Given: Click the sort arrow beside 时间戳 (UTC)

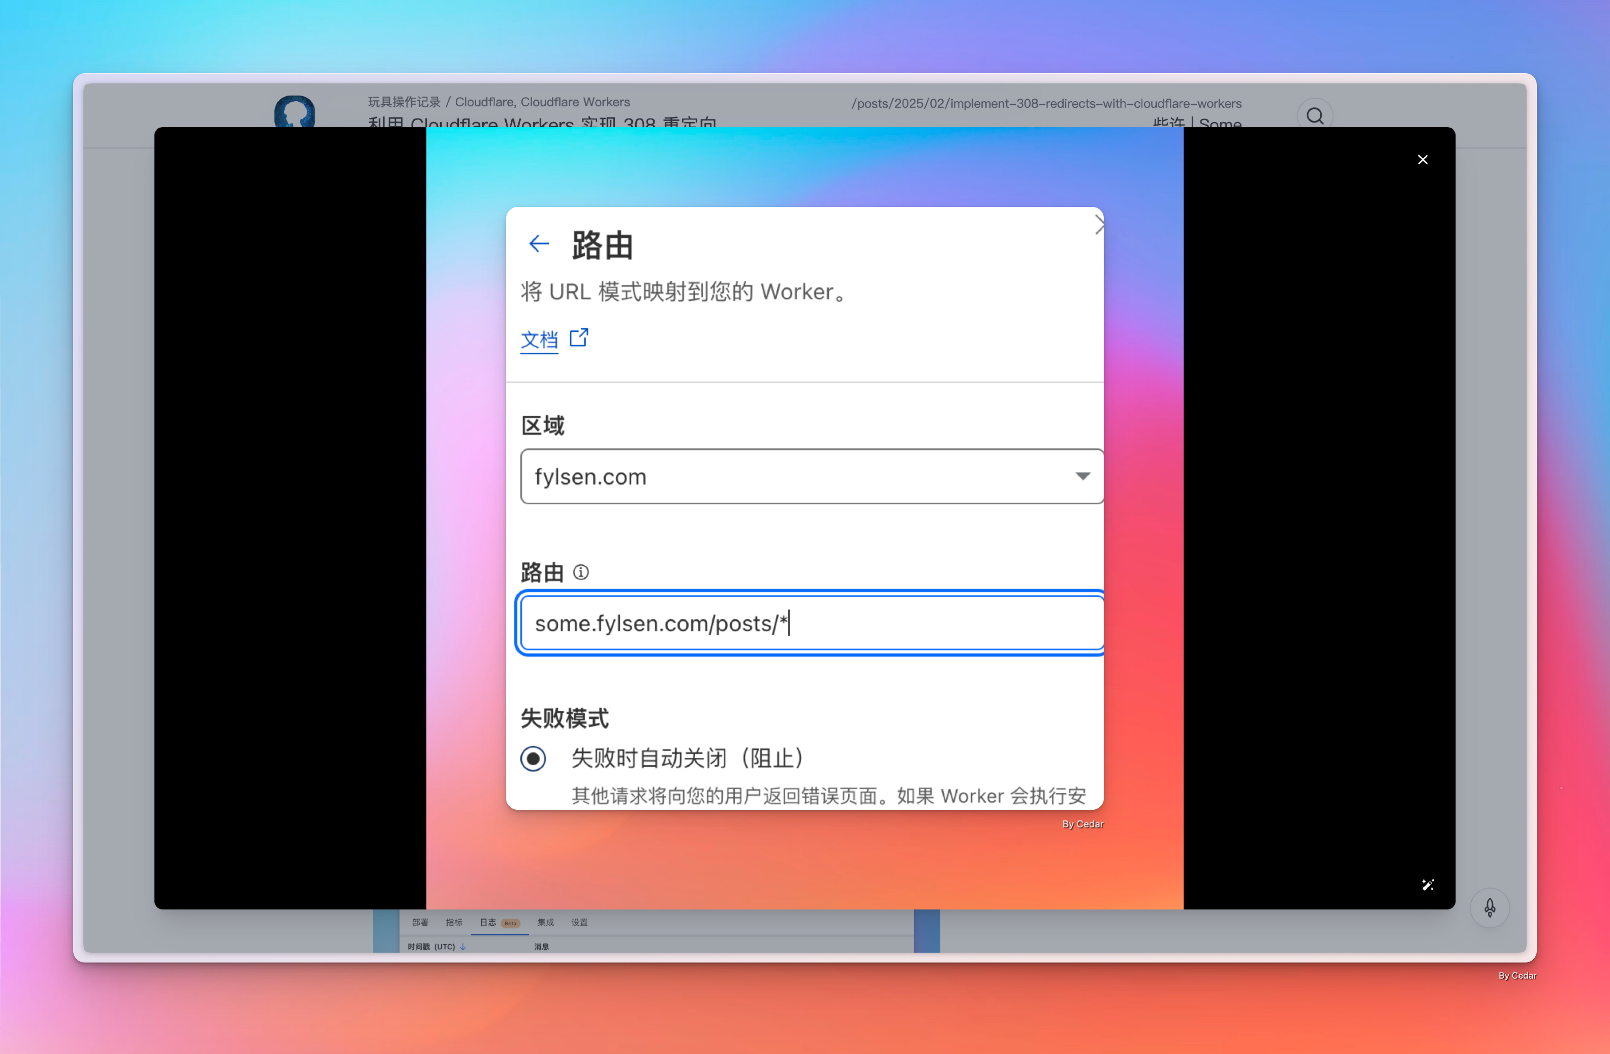Looking at the screenshot, I should [463, 946].
